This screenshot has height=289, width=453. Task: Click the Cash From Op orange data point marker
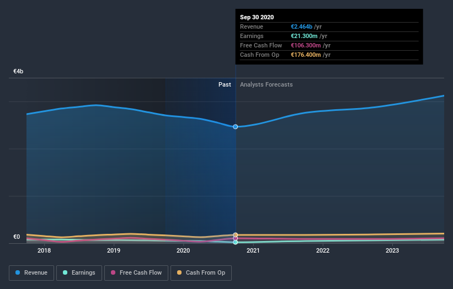[236, 235]
